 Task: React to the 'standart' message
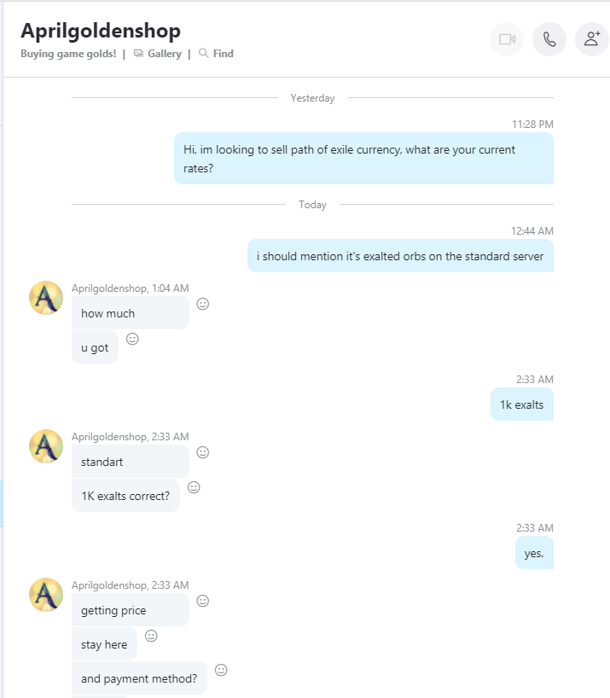[203, 452]
